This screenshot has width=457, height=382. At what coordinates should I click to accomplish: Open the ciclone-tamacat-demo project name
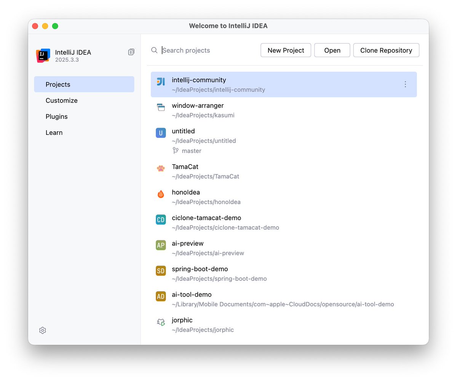click(x=206, y=218)
